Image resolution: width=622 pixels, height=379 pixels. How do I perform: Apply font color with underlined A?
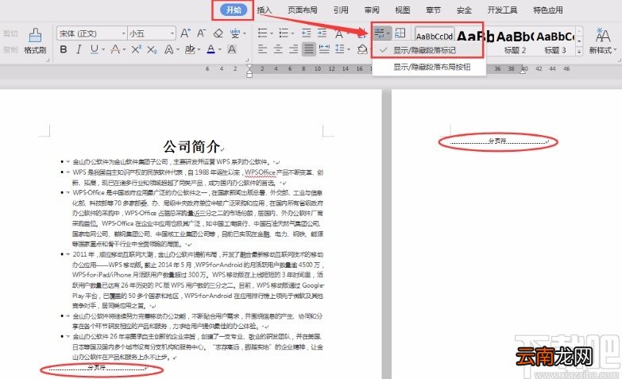pyautogui.click(x=211, y=49)
